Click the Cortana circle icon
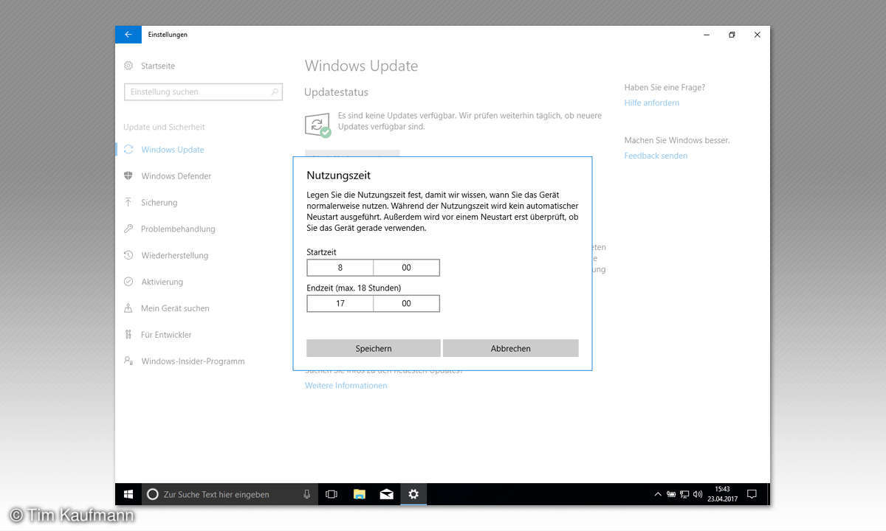Screen dimensions: 886x531 tap(153, 494)
